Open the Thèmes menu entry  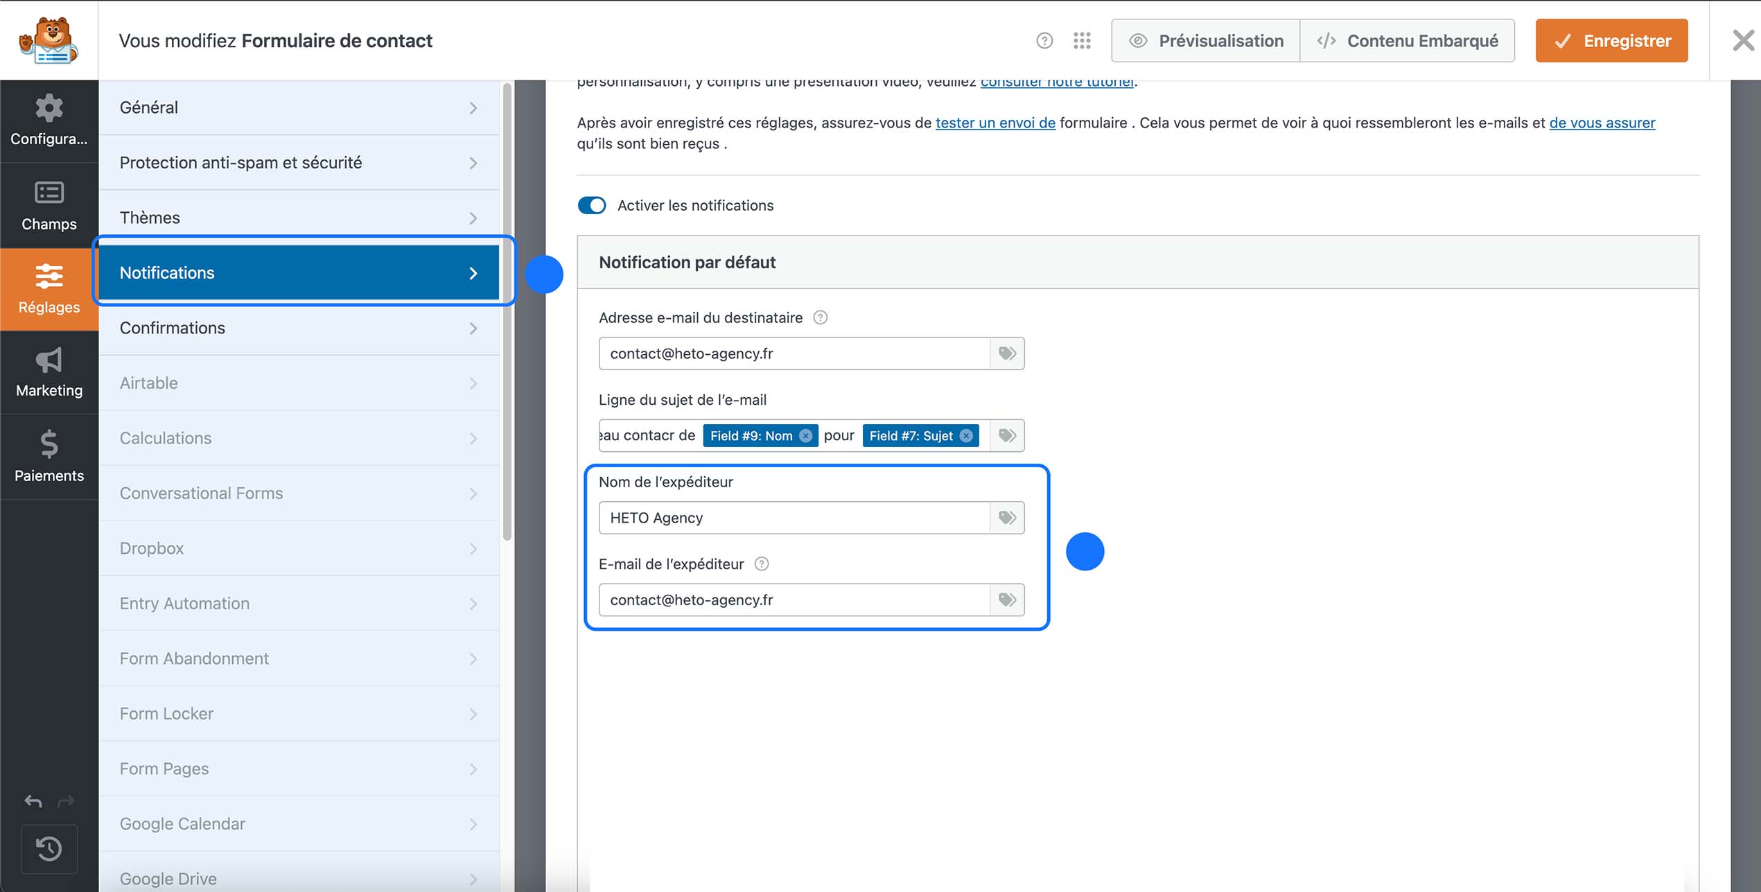pyautogui.click(x=299, y=217)
